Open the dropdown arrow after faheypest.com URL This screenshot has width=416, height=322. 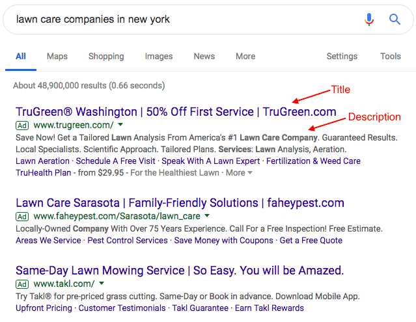tap(207, 217)
